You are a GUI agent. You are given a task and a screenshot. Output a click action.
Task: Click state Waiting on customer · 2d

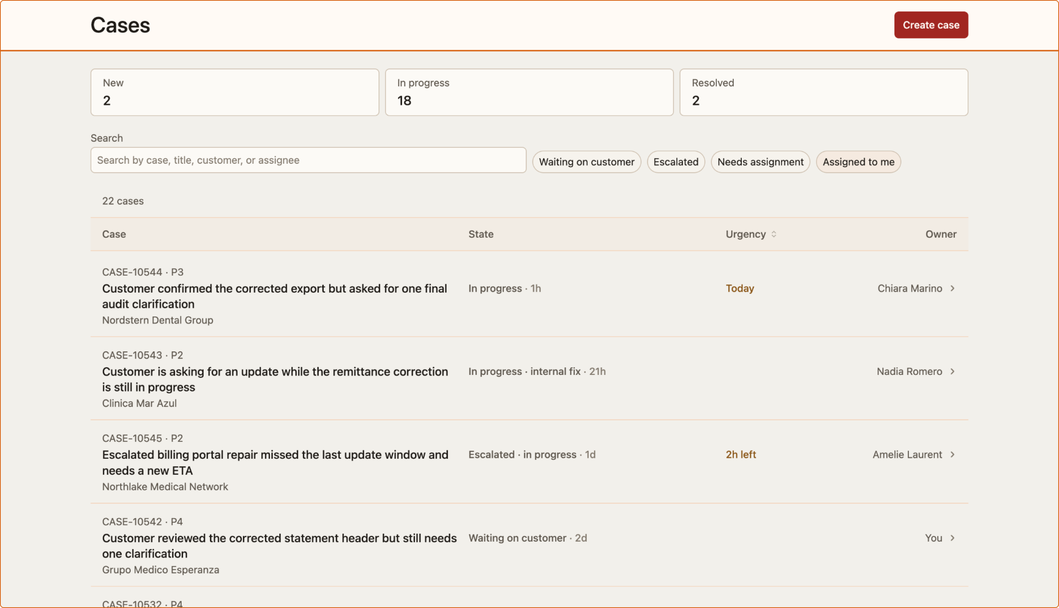tap(527, 538)
